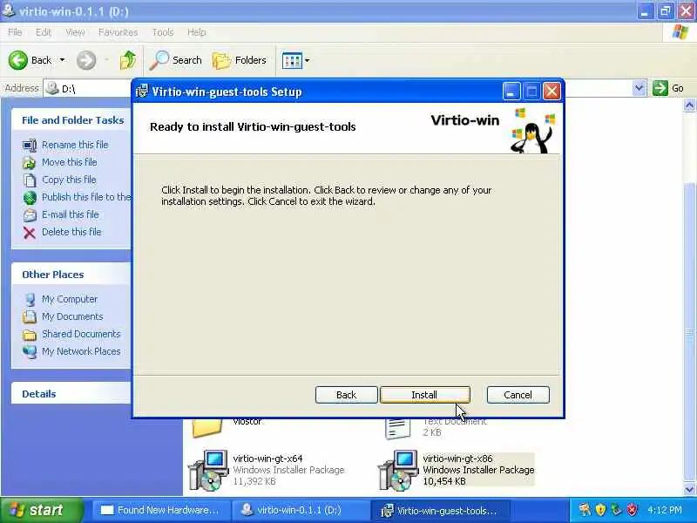This screenshot has width=697, height=523.
Task: Click the Go button next to the address bar
Action: pos(668,88)
